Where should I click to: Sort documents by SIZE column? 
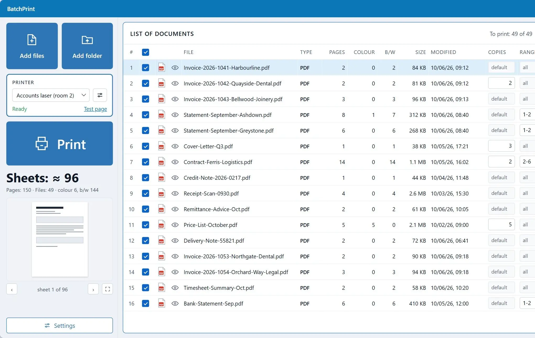point(420,52)
